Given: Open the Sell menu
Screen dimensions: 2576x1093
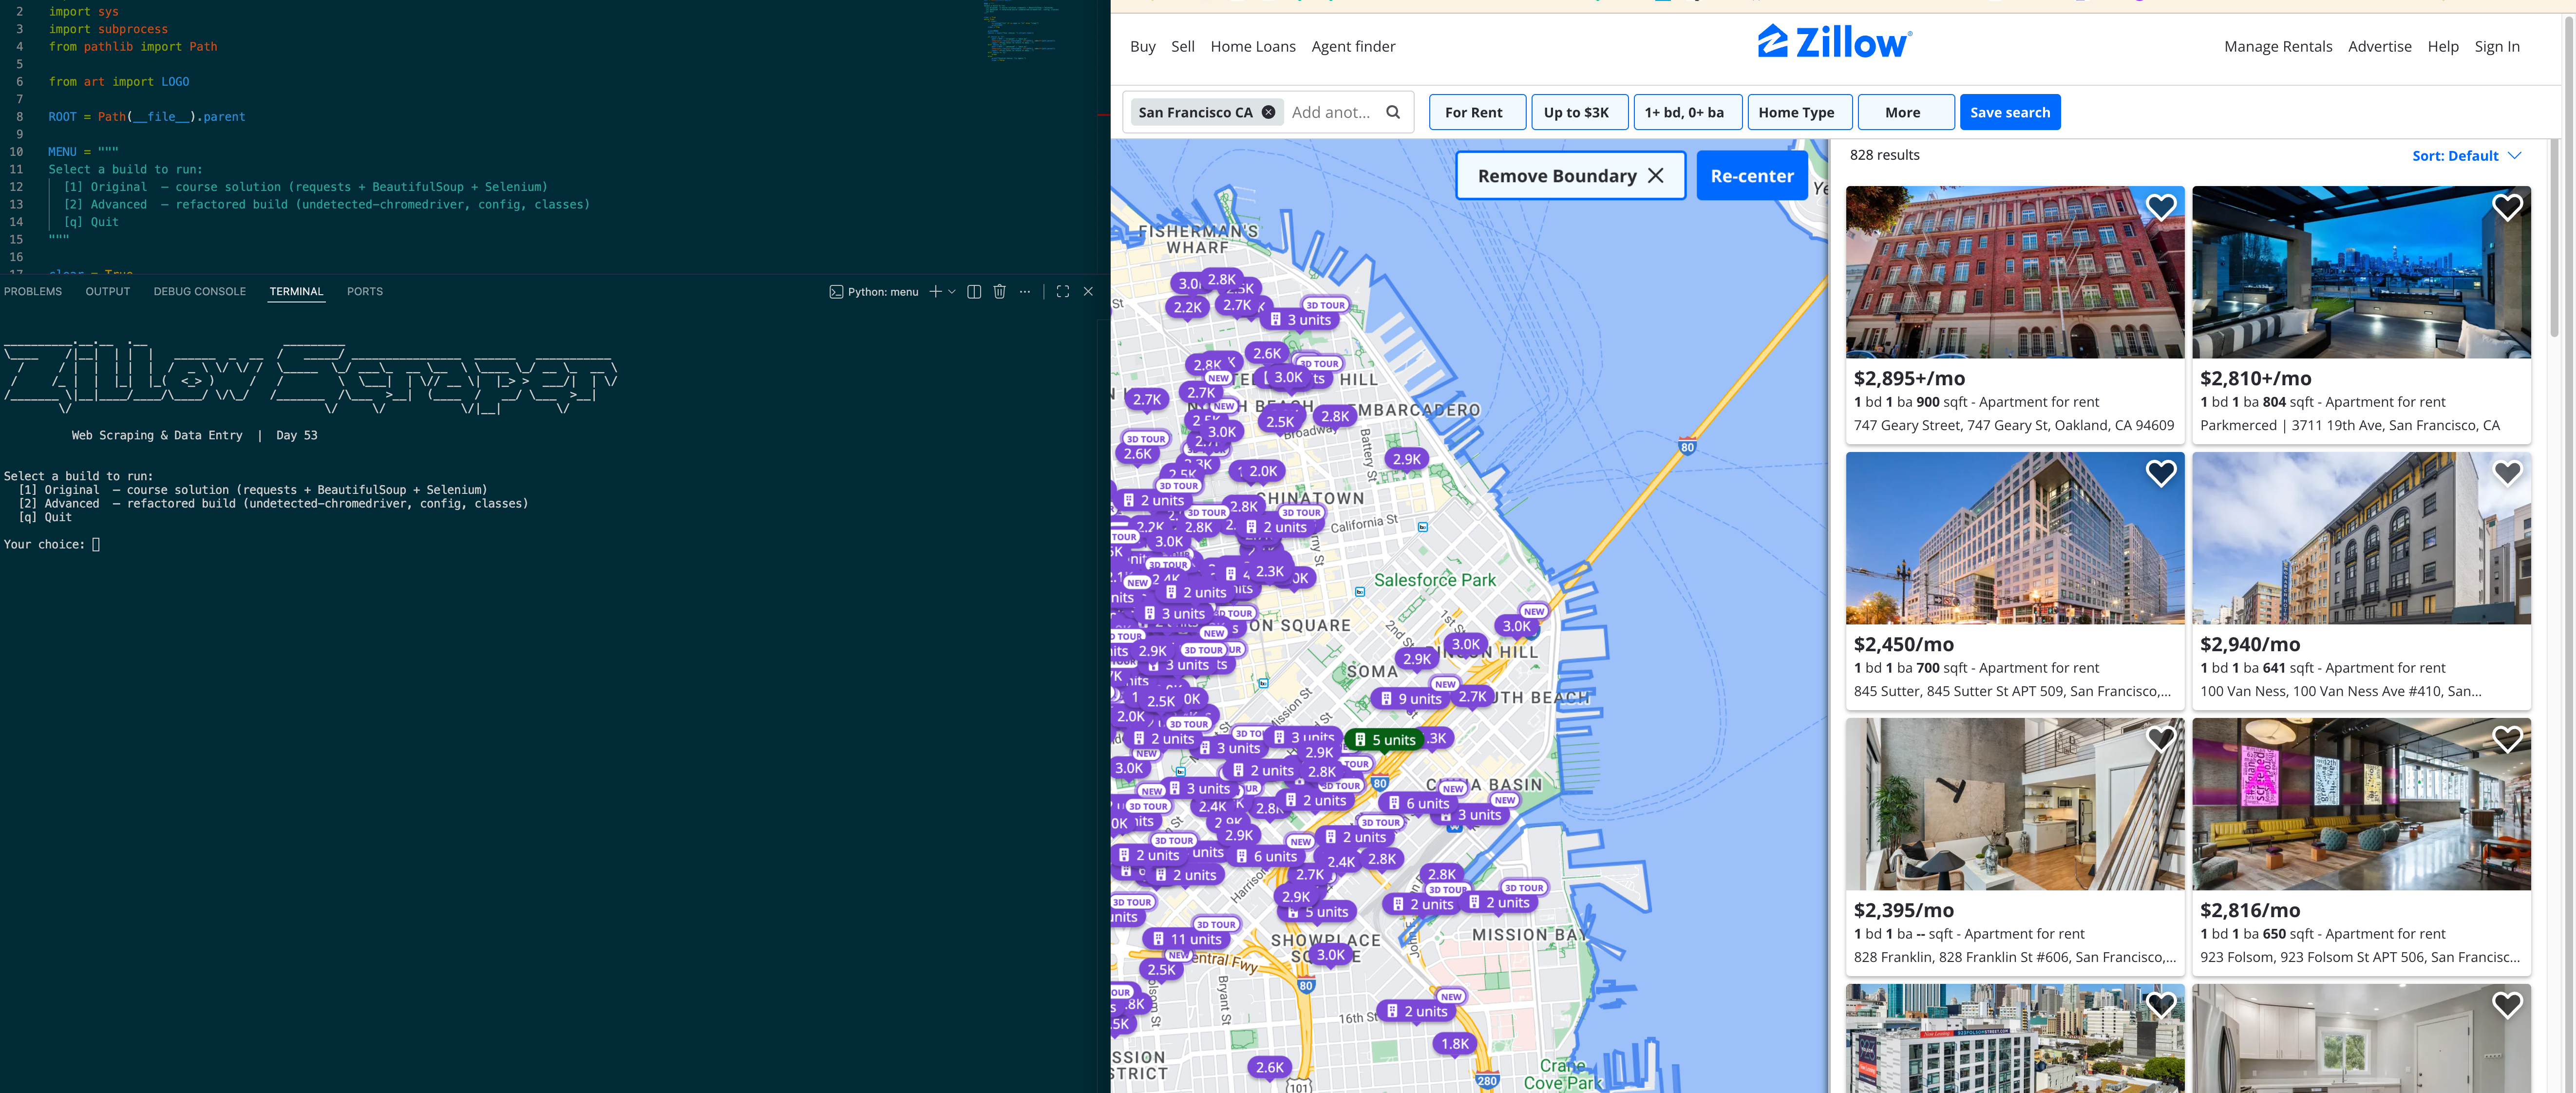Looking at the screenshot, I should pyautogui.click(x=1182, y=46).
